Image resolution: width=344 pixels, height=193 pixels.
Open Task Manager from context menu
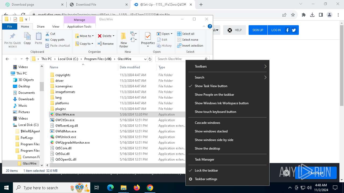pyautogui.click(x=227, y=159)
